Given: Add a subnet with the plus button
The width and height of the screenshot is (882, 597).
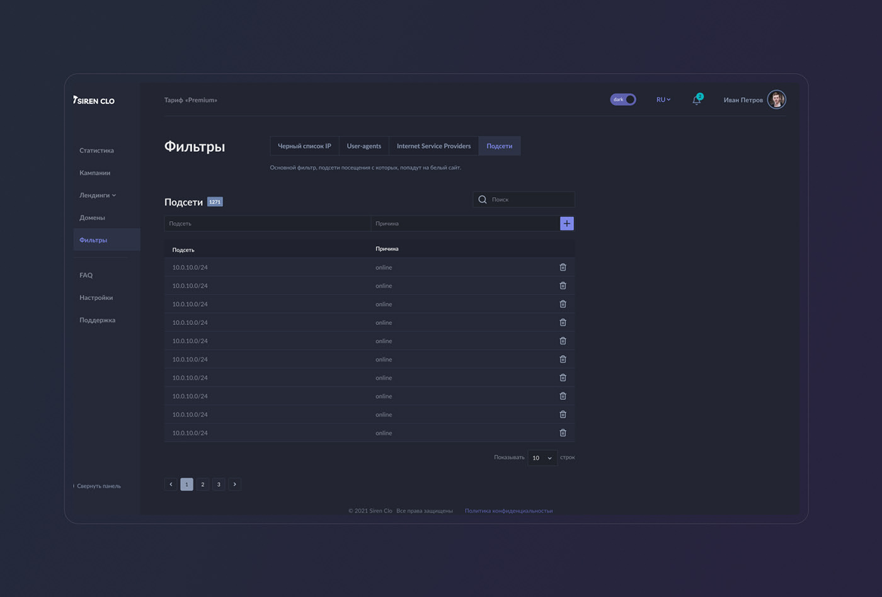Looking at the screenshot, I should pyautogui.click(x=567, y=224).
